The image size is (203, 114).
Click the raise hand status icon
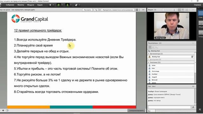(x=76, y=5)
